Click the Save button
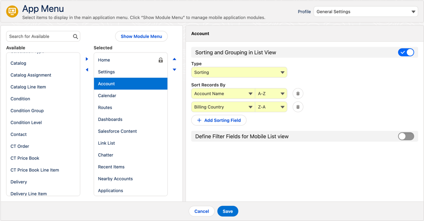Viewport: 424px width, 221px height. pos(228,211)
